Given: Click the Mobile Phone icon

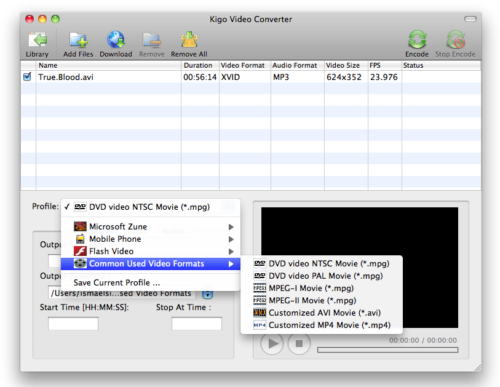Looking at the screenshot, I should [x=81, y=239].
